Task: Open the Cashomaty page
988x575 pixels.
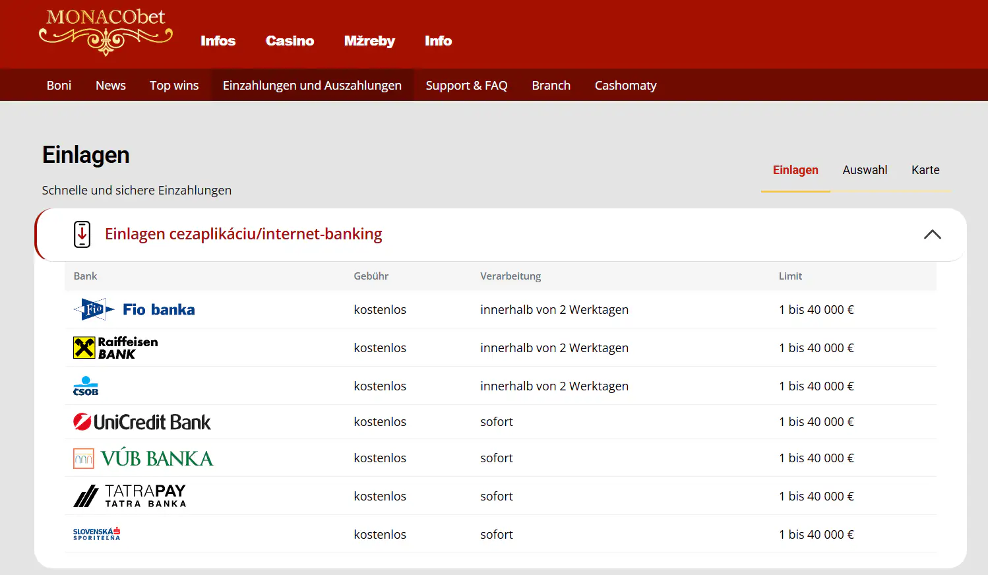Action: click(x=625, y=85)
